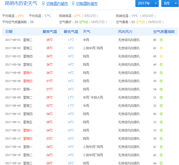Viewport: 179px width, 165px height.
Task: Click the 最低气温 column header
Action: click(x=71, y=32)
